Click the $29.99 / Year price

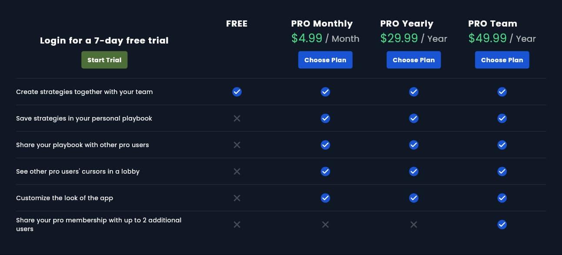(x=413, y=38)
